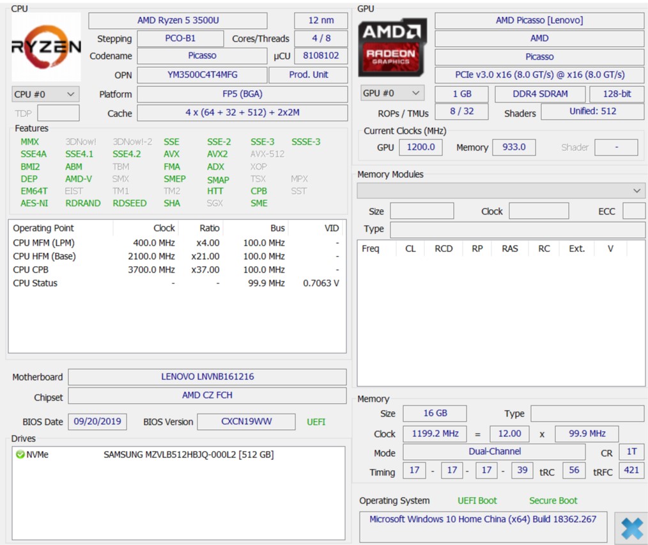Click the BIOS Version CXCN19WW field
The image size is (648, 545).
click(246, 422)
